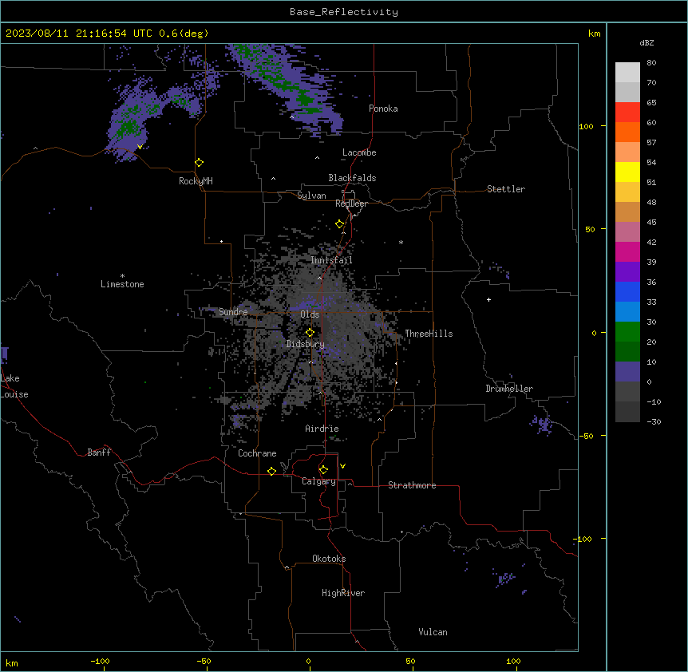Pick the 45 dBZ pink legend swatch
Viewport: 688px width, 672px height.
point(627,231)
